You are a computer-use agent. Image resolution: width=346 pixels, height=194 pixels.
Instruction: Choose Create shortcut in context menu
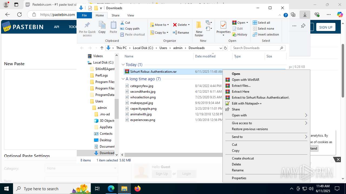pyautogui.click(x=266, y=158)
